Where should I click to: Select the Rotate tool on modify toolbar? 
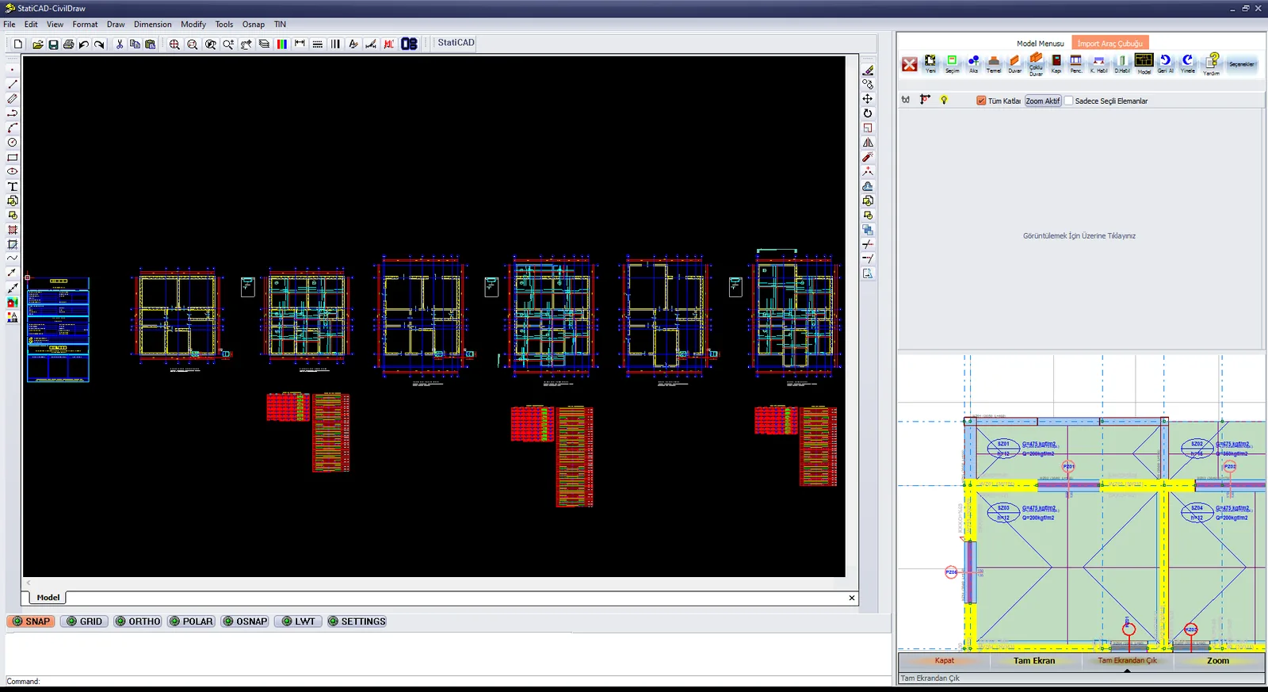pos(868,113)
